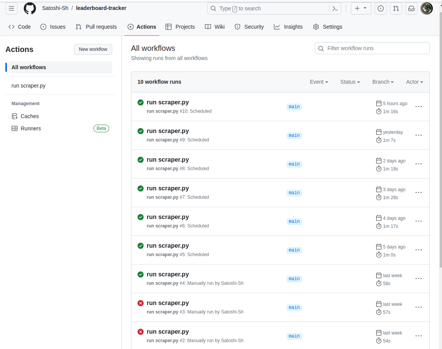Open options menu for run #10

click(419, 107)
